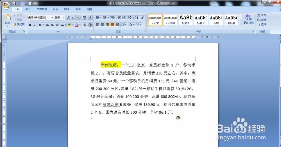Open multilevel list menu
Screen dimensions: 281x147
[112, 17]
